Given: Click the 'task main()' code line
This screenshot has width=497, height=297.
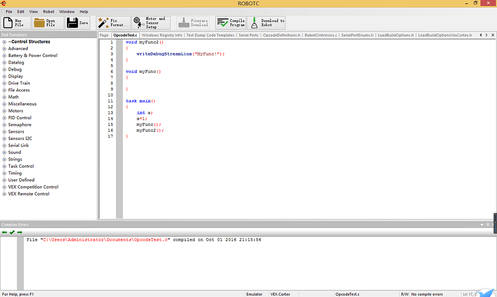Looking at the screenshot, I should coord(140,101).
